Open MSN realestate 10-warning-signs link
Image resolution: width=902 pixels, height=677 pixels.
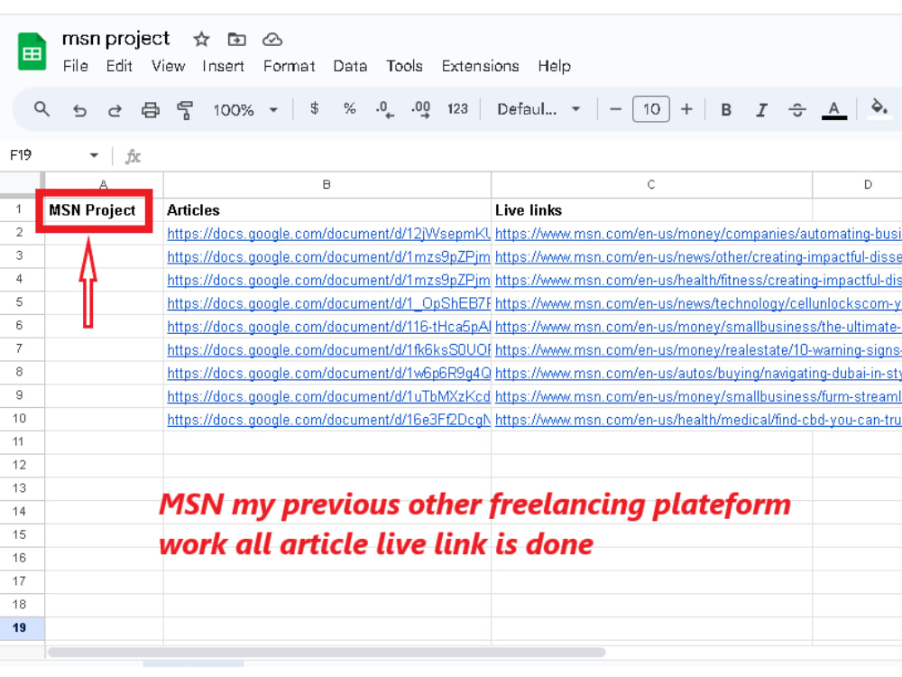(x=698, y=350)
